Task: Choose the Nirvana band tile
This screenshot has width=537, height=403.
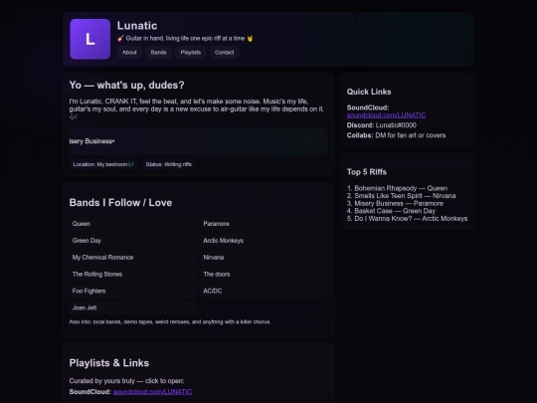Action: pos(264,258)
